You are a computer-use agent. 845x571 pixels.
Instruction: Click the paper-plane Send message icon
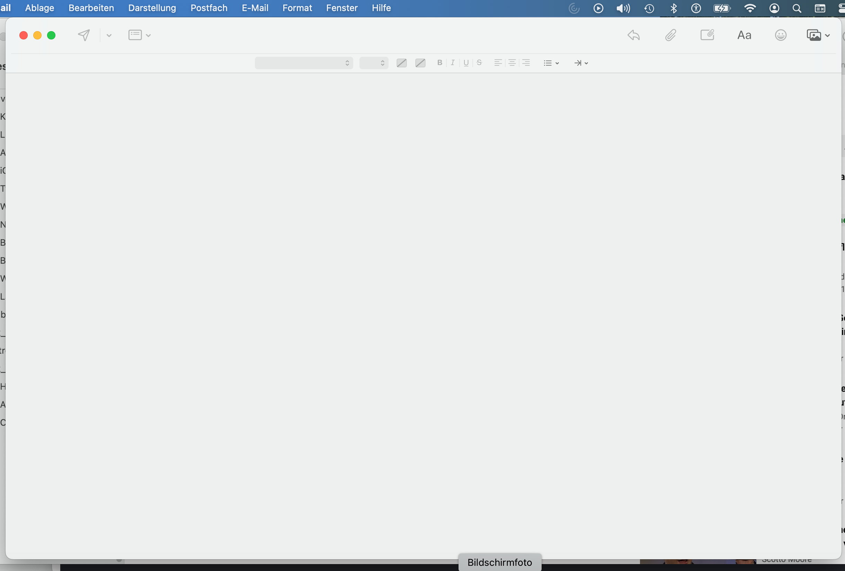click(x=83, y=35)
